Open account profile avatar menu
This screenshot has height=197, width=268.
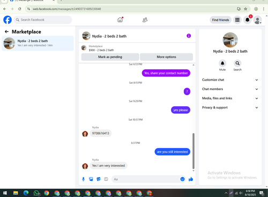tap(258, 20)
